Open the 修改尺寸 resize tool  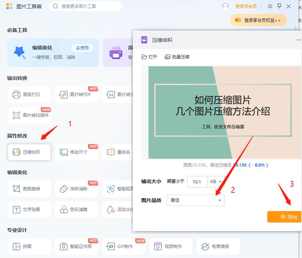(76, 152)
